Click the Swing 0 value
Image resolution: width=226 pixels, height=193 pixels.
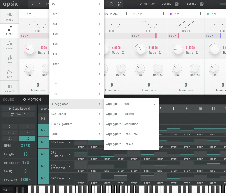[26, 171]
